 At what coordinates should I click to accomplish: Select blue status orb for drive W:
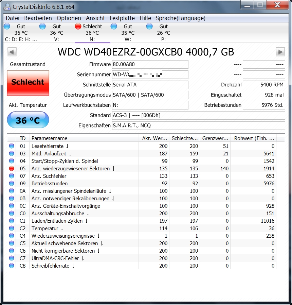coord(114,26)
